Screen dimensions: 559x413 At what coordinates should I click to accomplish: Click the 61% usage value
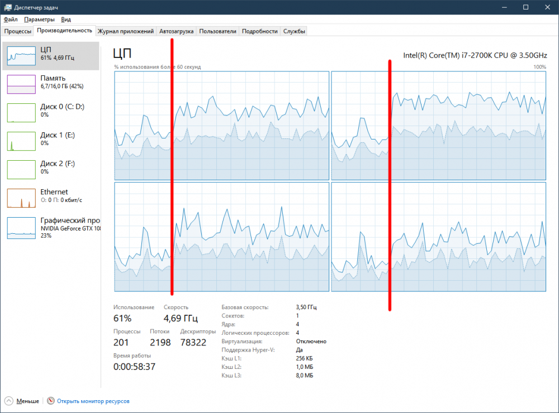point(122,318)
